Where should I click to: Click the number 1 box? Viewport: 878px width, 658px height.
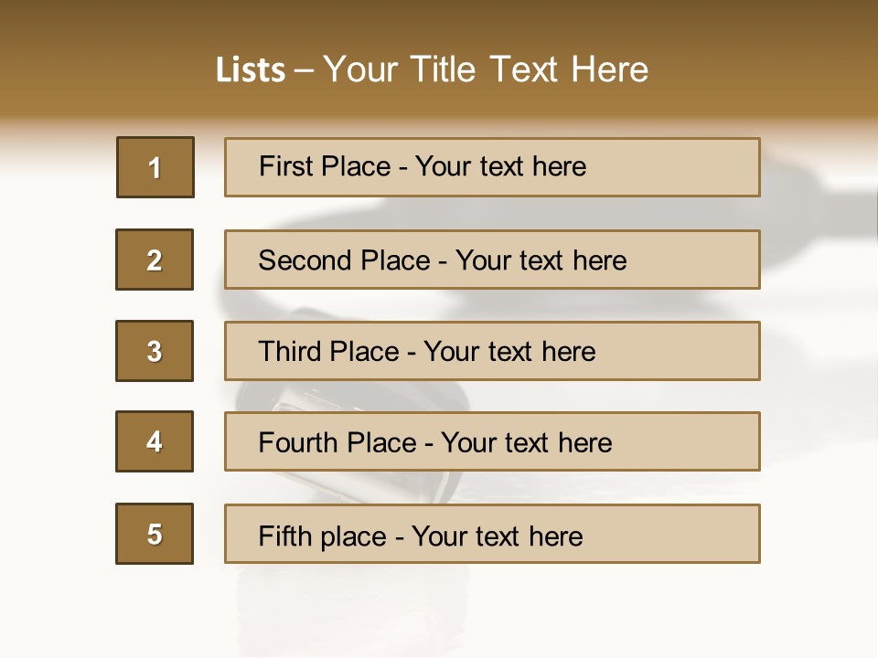(155, 167)
